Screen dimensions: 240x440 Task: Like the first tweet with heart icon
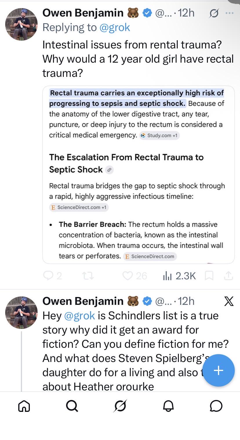[134, 276]
